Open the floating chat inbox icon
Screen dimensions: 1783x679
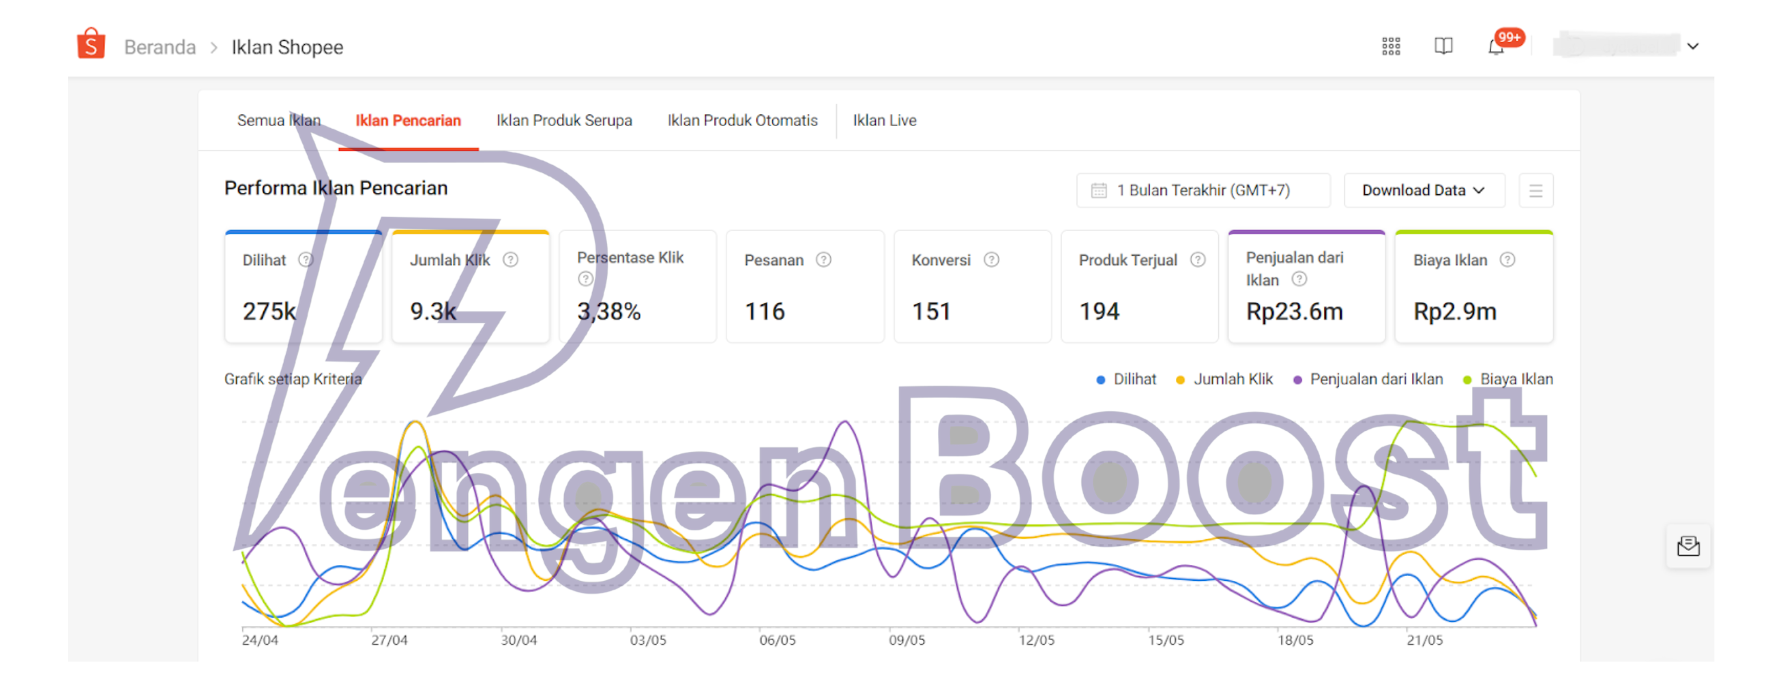tap(1688, 546)
